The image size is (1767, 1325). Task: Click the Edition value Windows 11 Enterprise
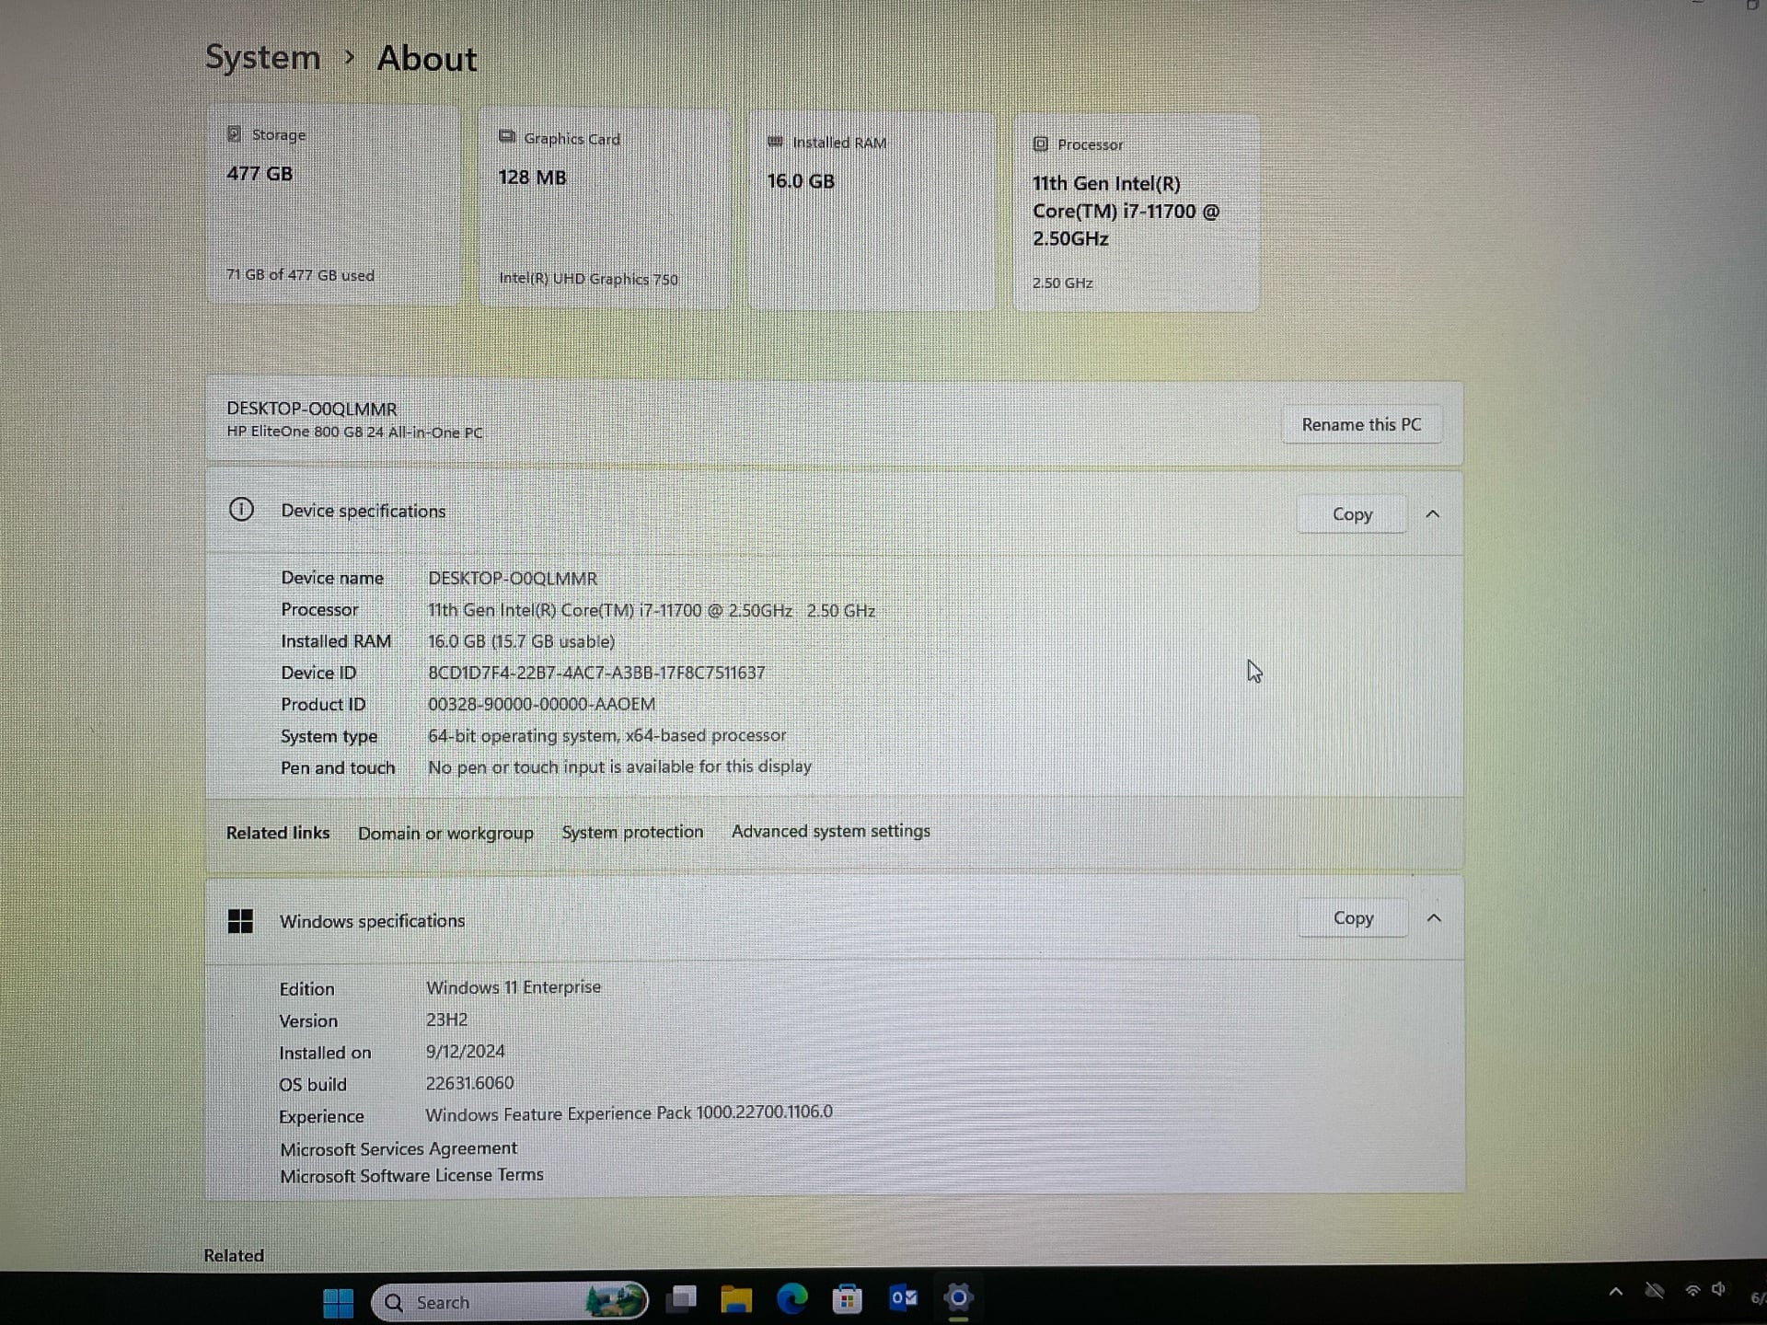pos(514,987)
